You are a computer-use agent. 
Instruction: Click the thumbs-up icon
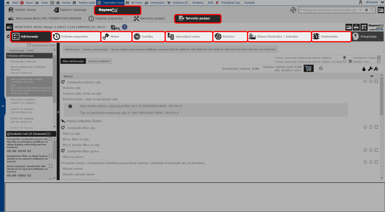[364, 69]
